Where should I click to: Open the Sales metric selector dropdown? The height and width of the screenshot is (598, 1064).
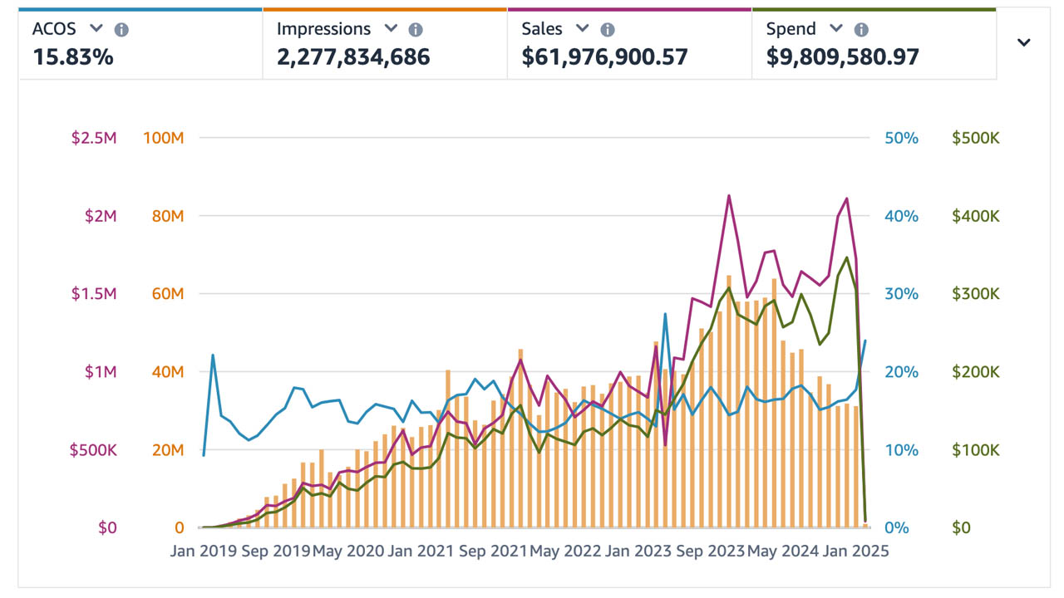(x=583, y=28)
